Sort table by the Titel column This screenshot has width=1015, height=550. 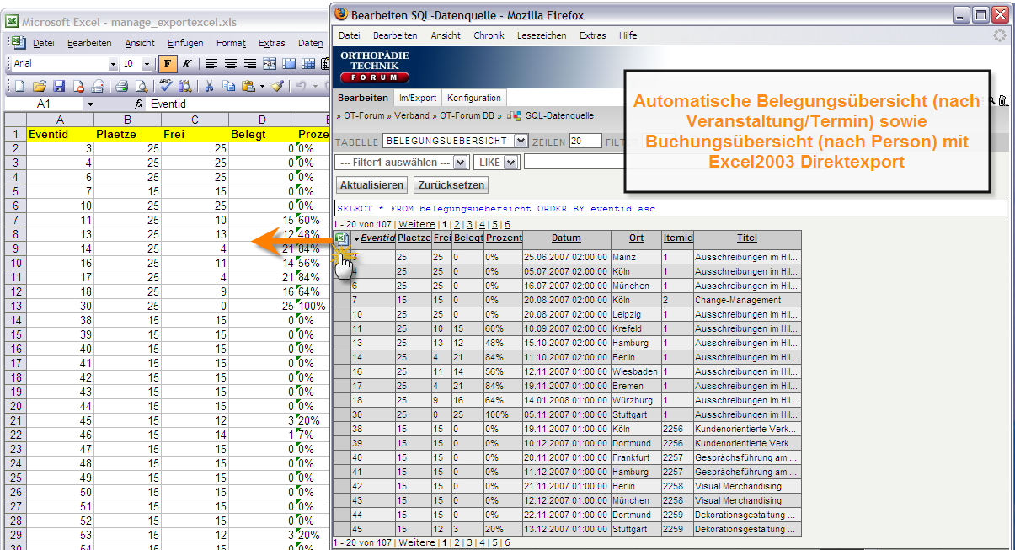(747, 238)
